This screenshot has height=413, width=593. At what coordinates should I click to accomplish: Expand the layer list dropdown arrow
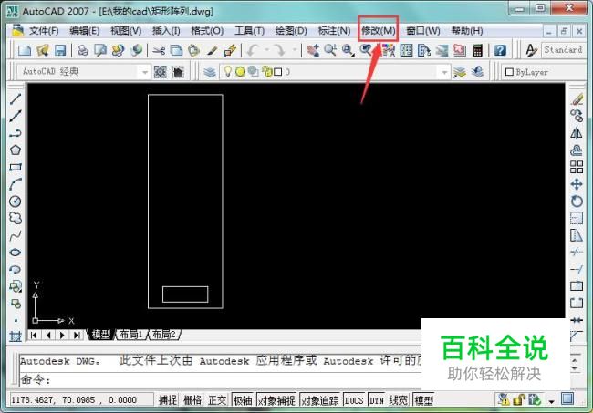click(x=444, y=72)
